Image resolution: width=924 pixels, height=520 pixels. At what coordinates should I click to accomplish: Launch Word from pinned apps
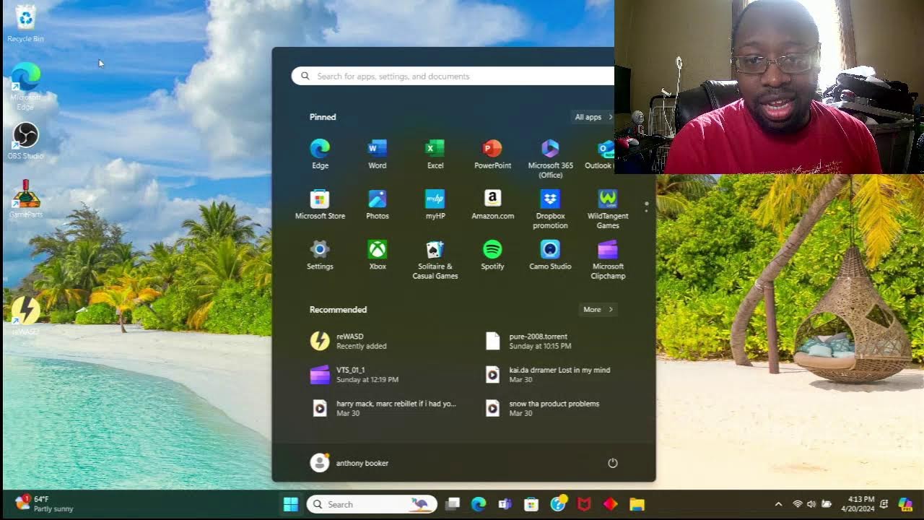(x=378, y=155)
